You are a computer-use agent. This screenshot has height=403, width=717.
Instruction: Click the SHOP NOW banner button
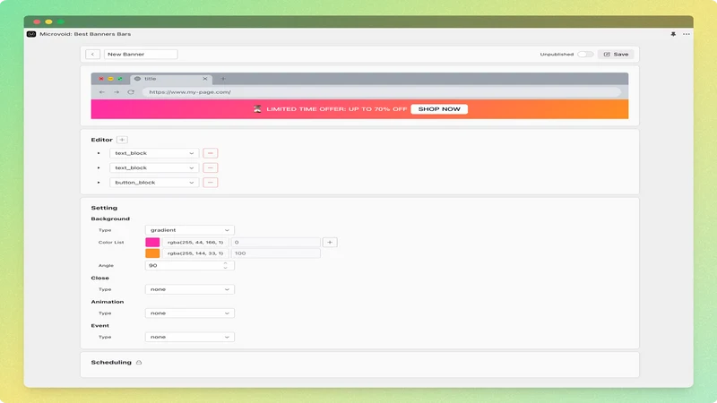pyautogui.click(x=439, y=109)
